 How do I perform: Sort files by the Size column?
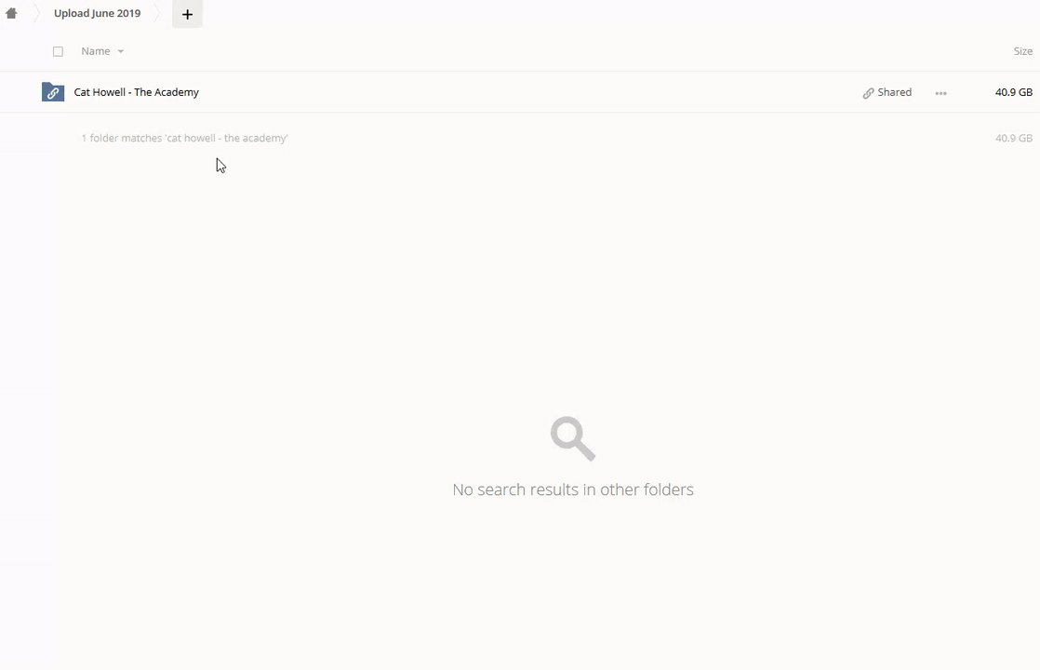(1022, 51)
